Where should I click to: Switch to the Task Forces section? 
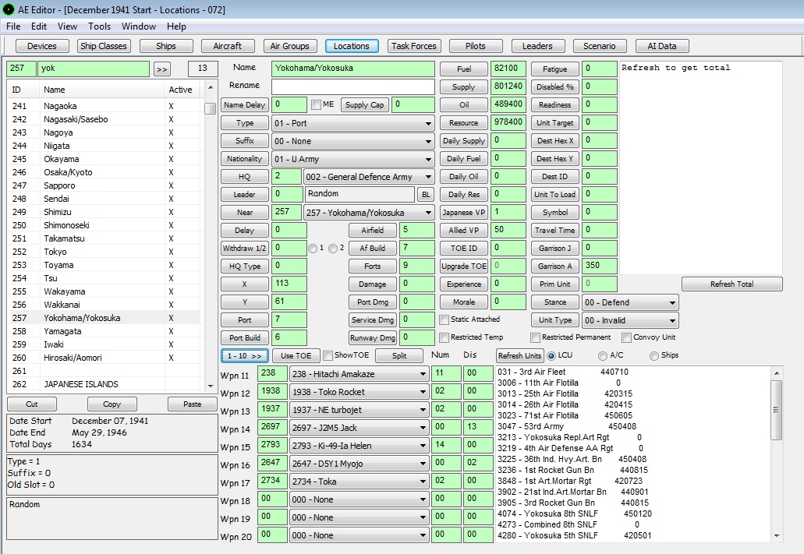pyautogui.click(x=414, y=46)
